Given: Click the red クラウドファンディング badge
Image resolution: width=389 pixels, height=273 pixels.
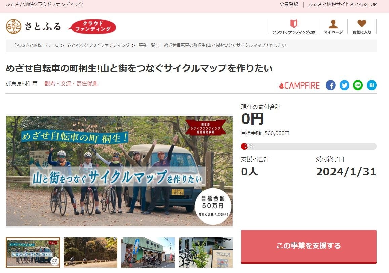Looking at the screenshot, I should (x=92, y=26).
